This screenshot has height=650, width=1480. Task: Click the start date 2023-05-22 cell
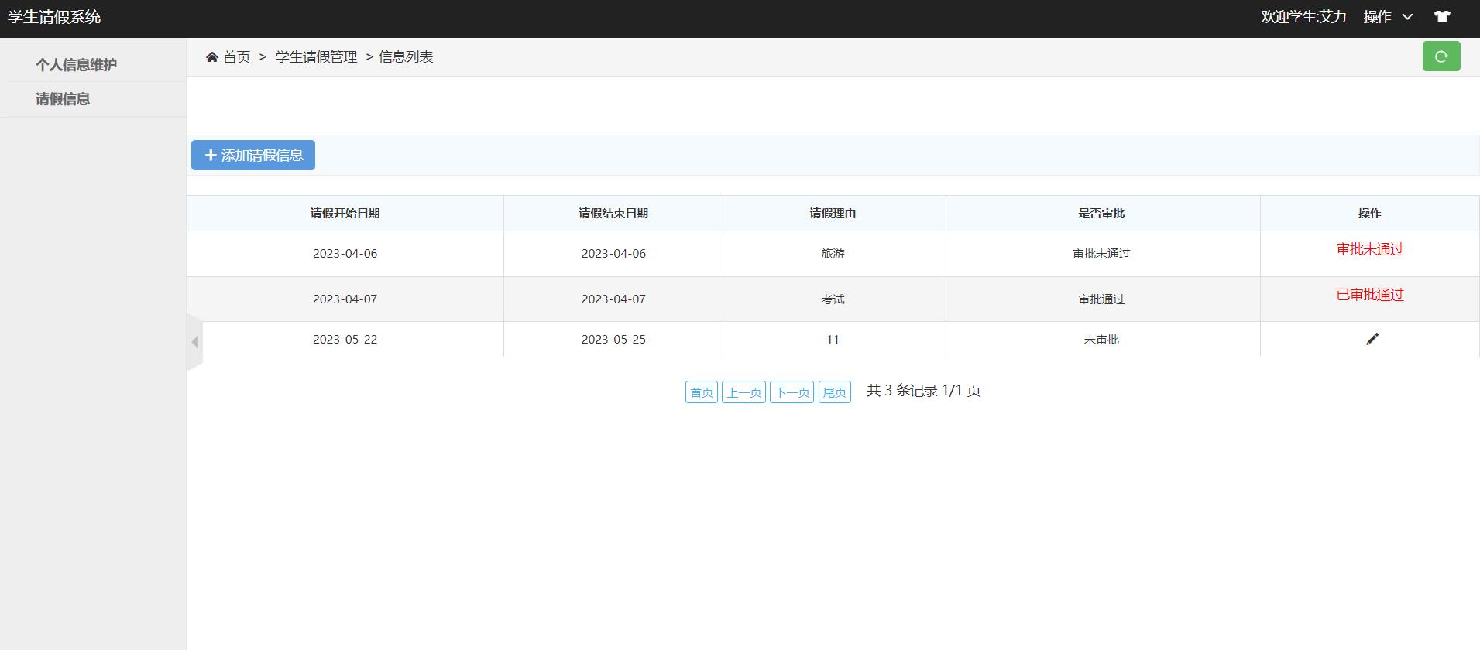[x=345, y=340]
